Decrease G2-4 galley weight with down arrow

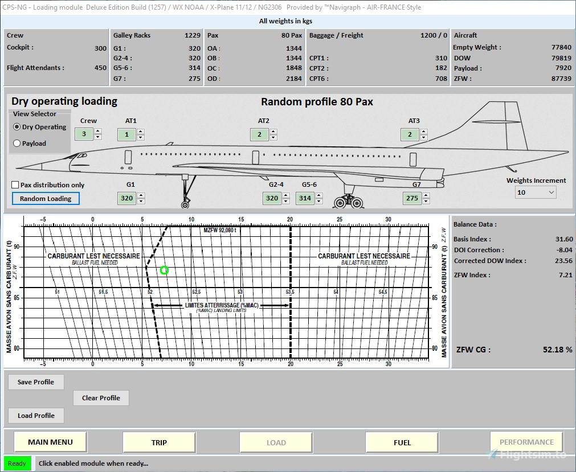286,201
